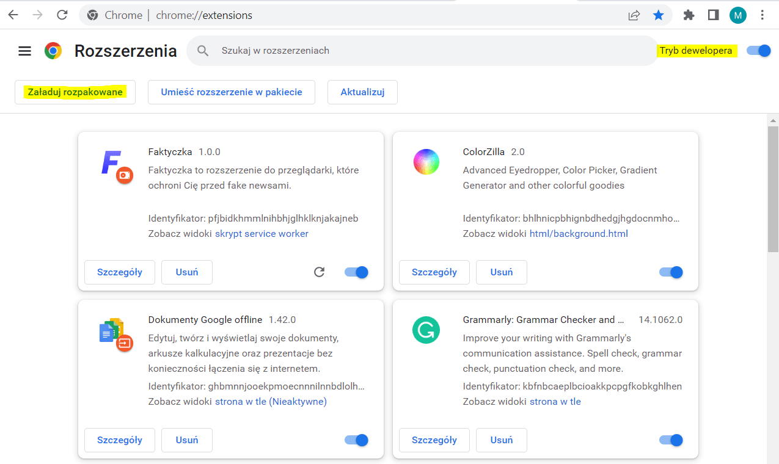Turn off the ColorZilla extension toggle
The image size is (779, 464).
click(671, 272)
